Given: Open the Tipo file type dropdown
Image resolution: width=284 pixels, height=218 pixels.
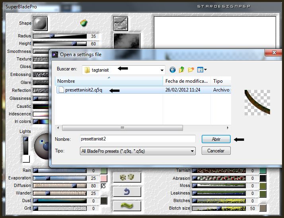Looking at the screenshot, I should click(x=138, y=151).
